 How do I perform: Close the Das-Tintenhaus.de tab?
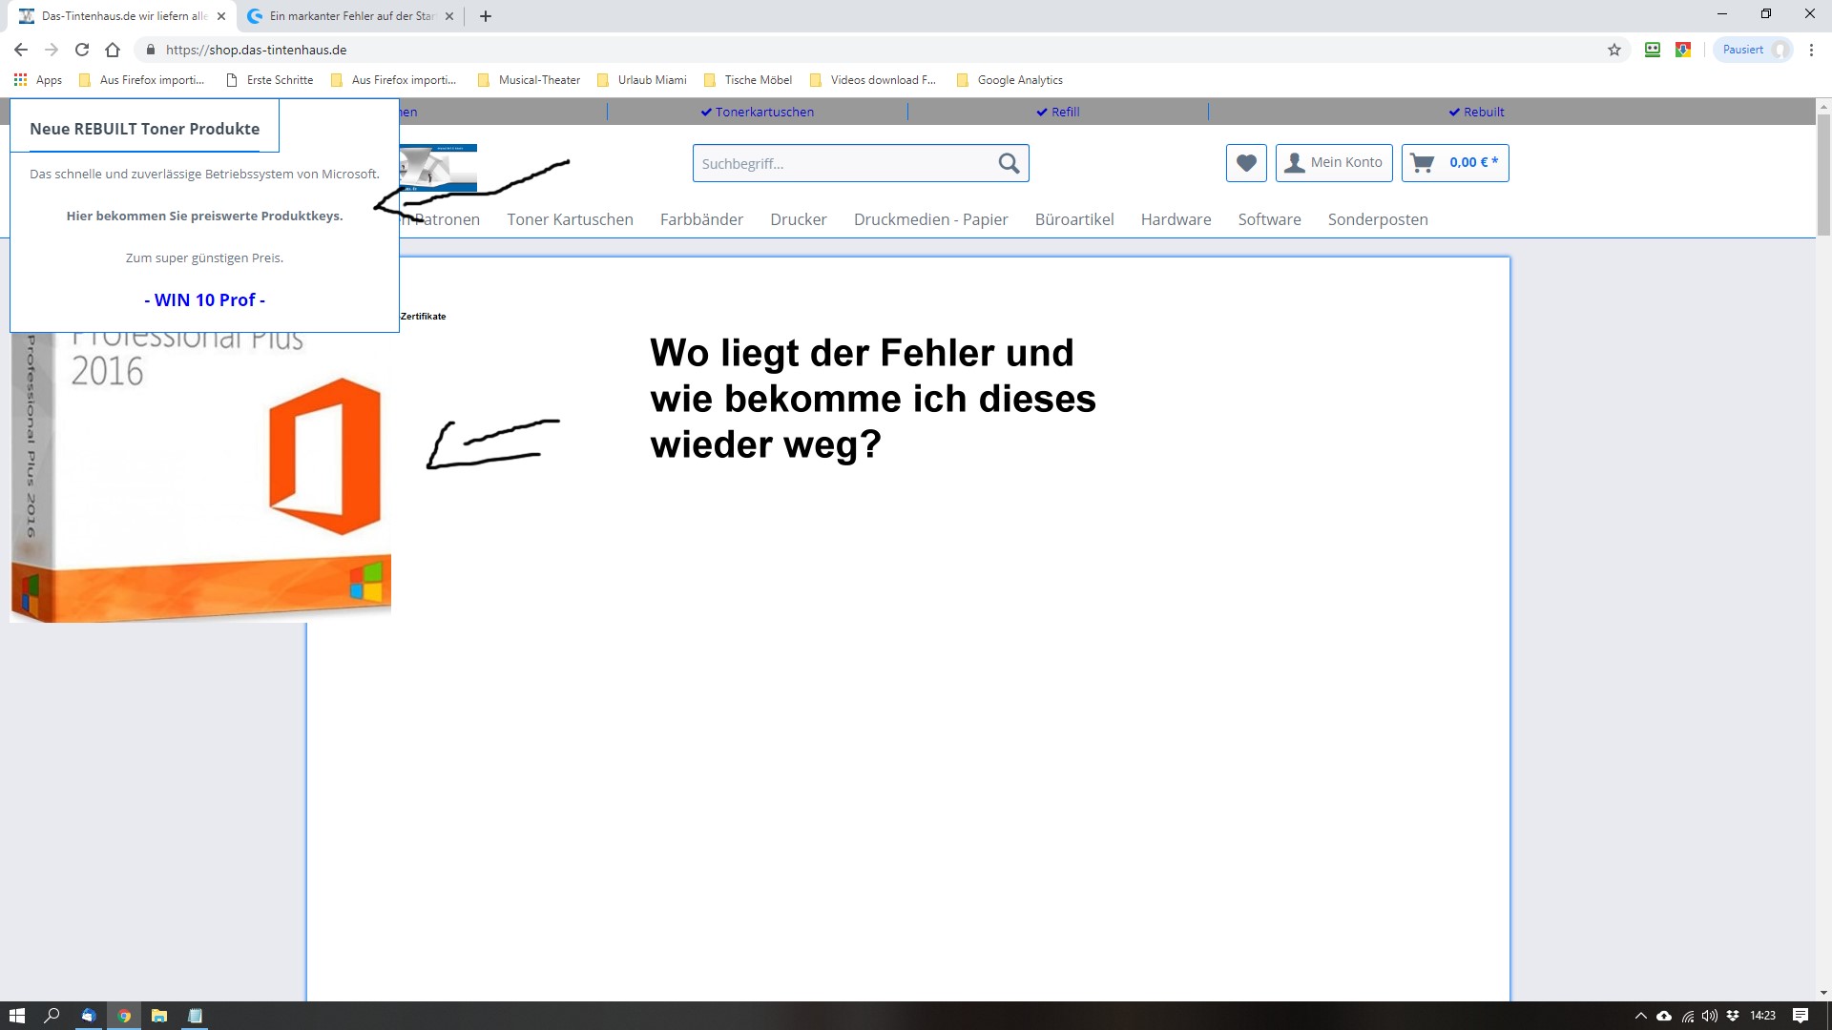pos(221,16)
